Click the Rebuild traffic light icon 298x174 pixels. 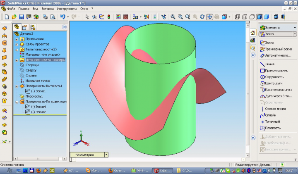pyautogui.click(x=109, y=17)
